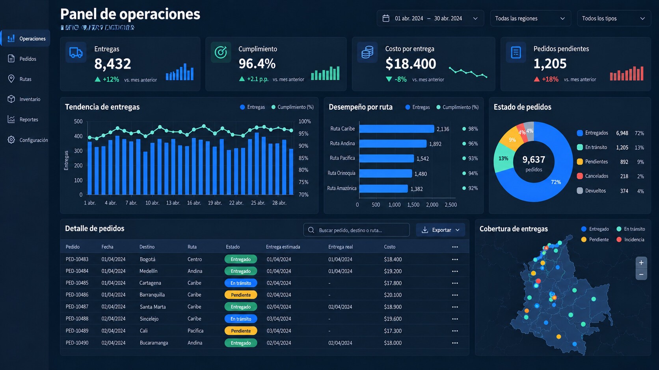This screenshot has height=370, width=659.
Task: Toggle Entregas legend in Desempeño por ruta
Action: coord(417,107)
